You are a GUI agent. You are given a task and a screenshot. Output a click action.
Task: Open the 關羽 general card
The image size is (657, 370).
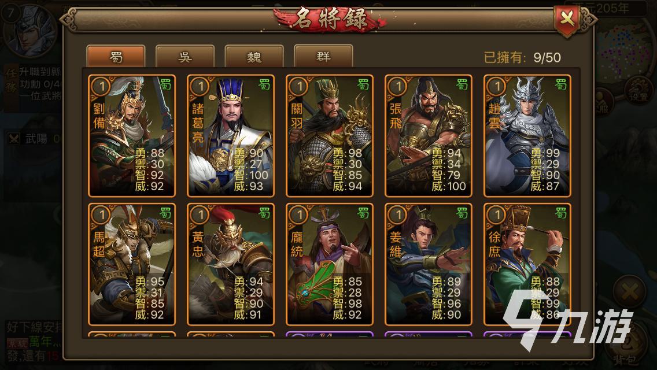[x=329, y=136]
